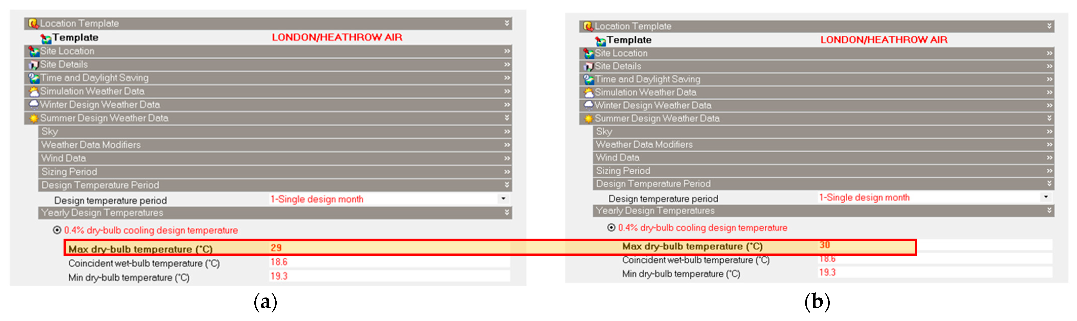Viewport: 1077px width, 321px height.
Task: Select 0.4% dry-bulb cooling radio in left panel
Action: click(57, 230)
